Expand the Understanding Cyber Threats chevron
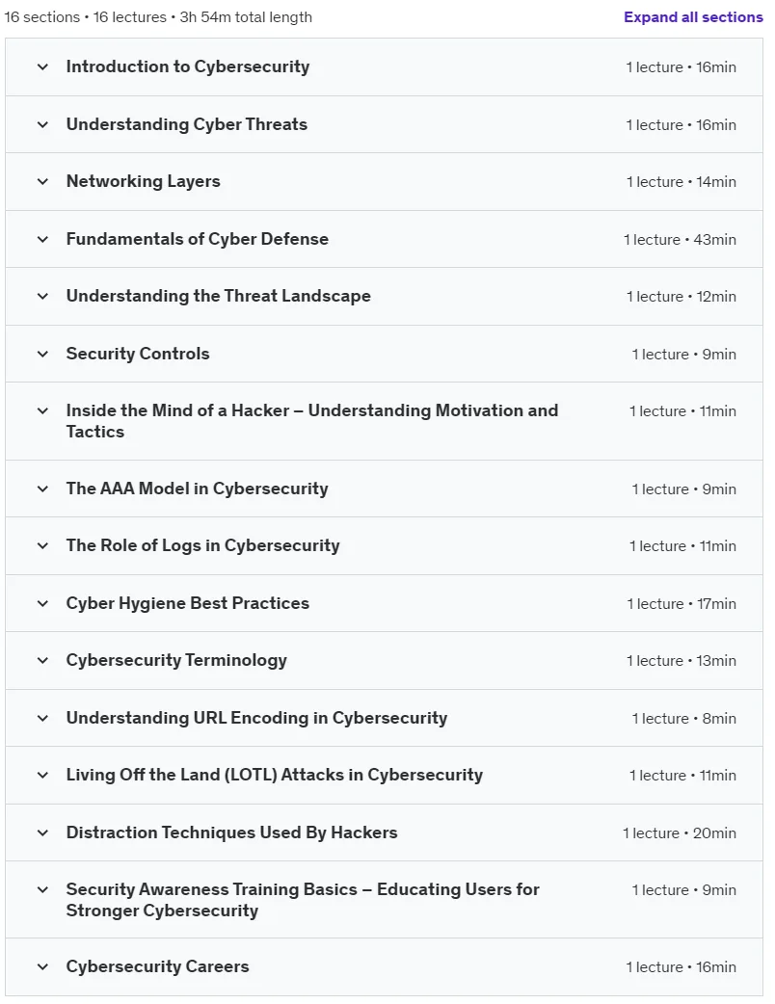The width and height of the screenshot is (775, 1004). 43,124
